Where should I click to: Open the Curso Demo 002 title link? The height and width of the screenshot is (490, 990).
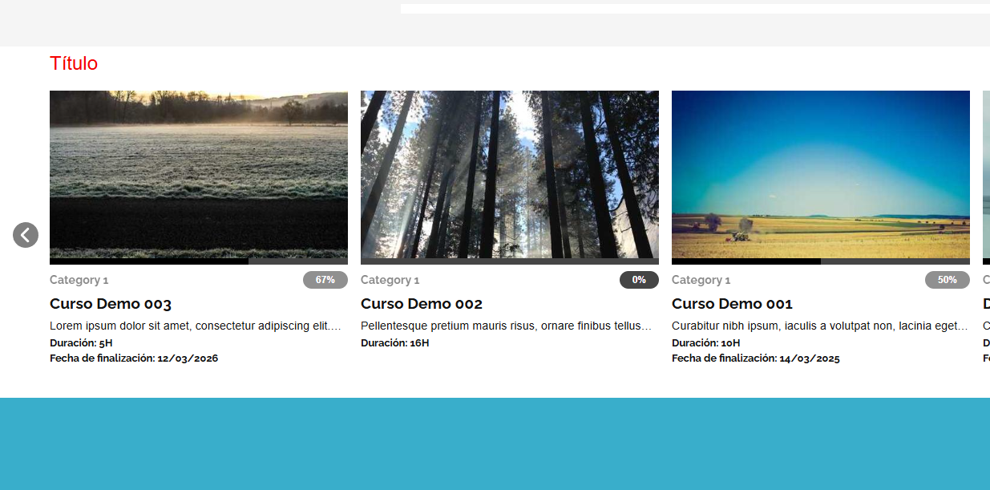[422, 304]
